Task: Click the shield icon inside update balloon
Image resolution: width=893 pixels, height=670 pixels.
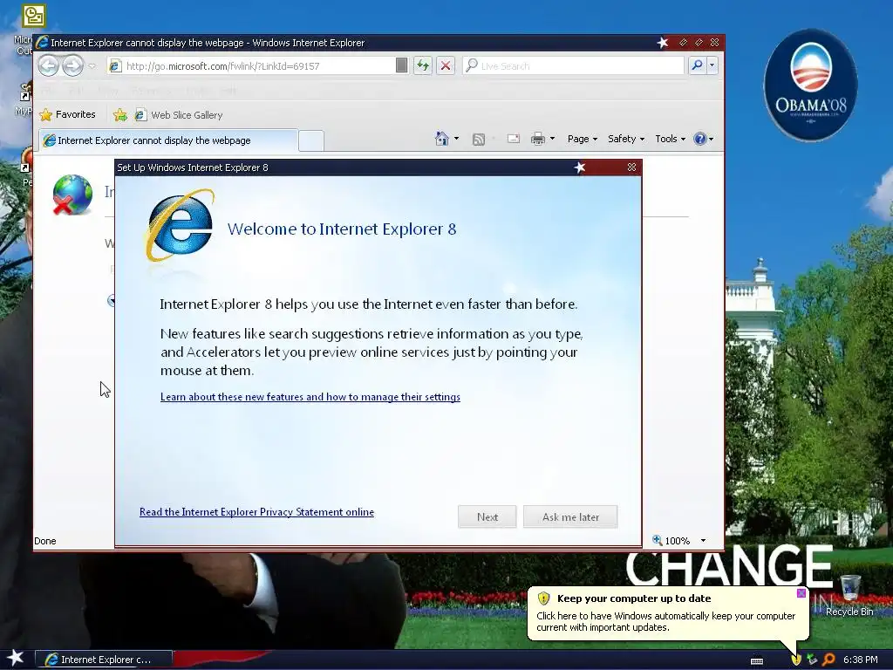Action: pyautogui.click(x=544, y=598)
